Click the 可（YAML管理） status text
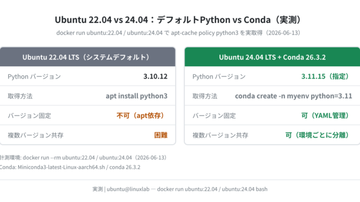The image size is (360, 202). click(x=326, y=116)
